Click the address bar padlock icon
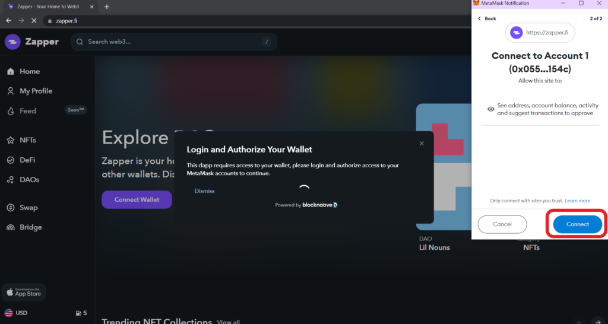Screen dimensions: 608x324 point(50,21)
